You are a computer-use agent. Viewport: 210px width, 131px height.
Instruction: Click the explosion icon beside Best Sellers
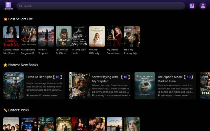(x=5, y=19)
